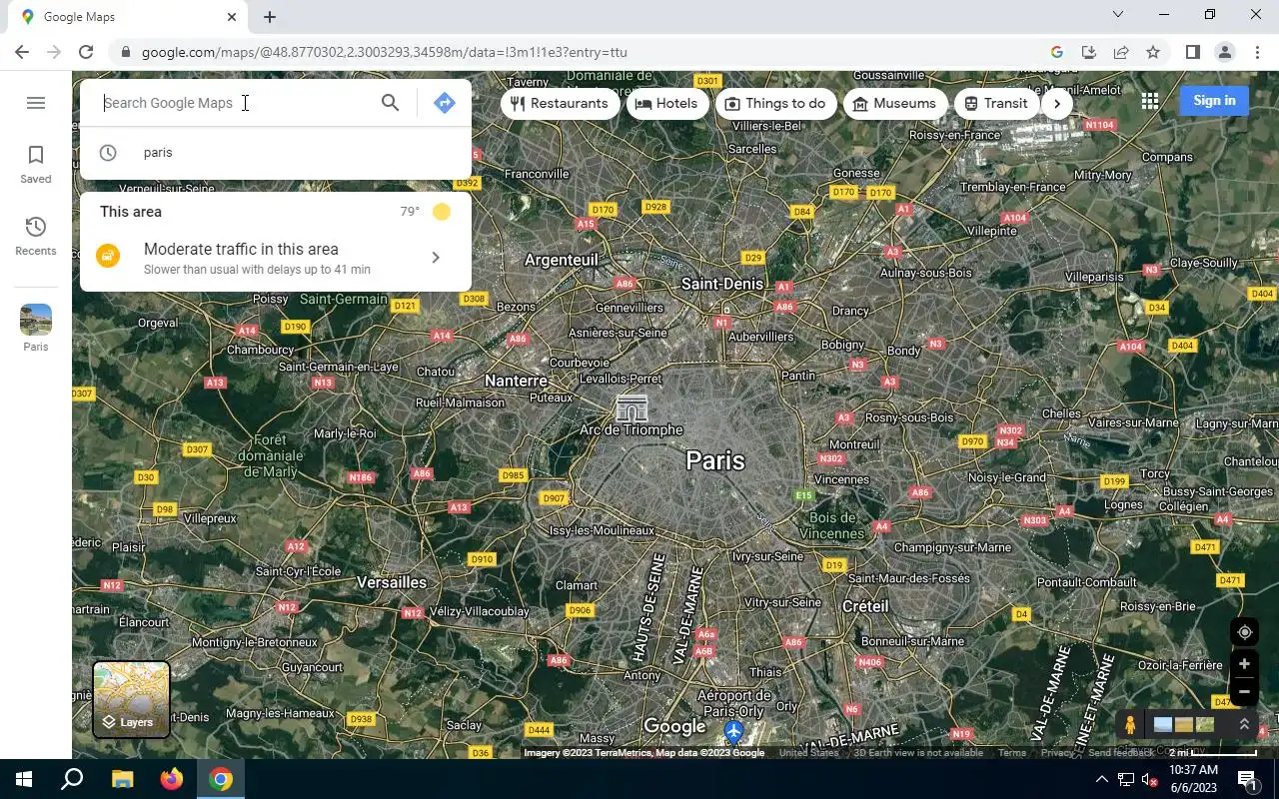1279x799 pixels.
Task: Click the share page icon in address bar
Action: 1121,52
